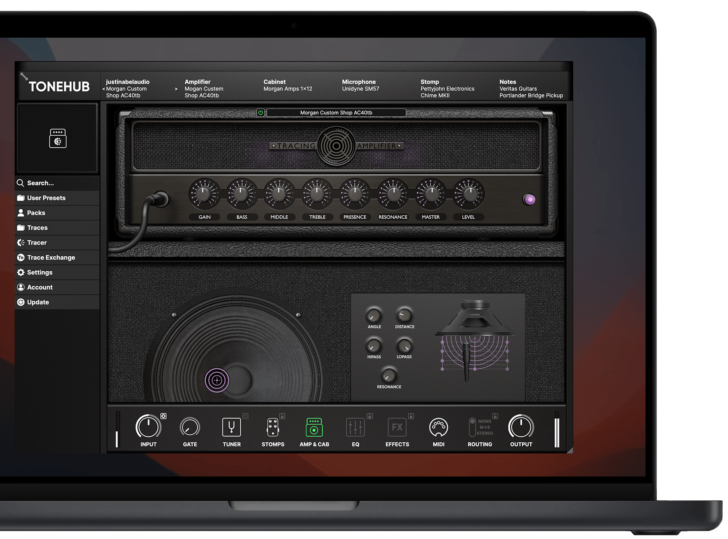Open Tracer in sidebar
Viewport: 728px width, 539px height.
click(57, 242)
